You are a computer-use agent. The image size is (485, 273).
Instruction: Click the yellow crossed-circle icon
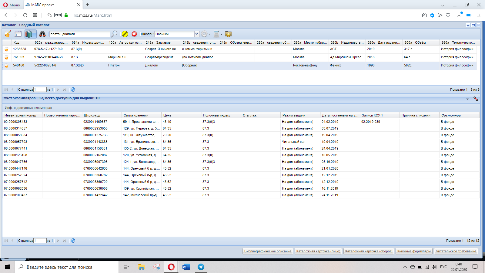pos(125,34)
